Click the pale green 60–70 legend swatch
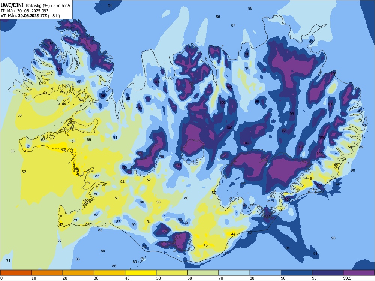Viewport: 375px width, 281px height. click(x=203, y=273)
